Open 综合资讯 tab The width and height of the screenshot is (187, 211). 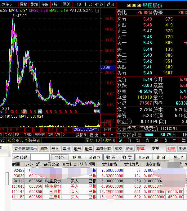point(15,140)
